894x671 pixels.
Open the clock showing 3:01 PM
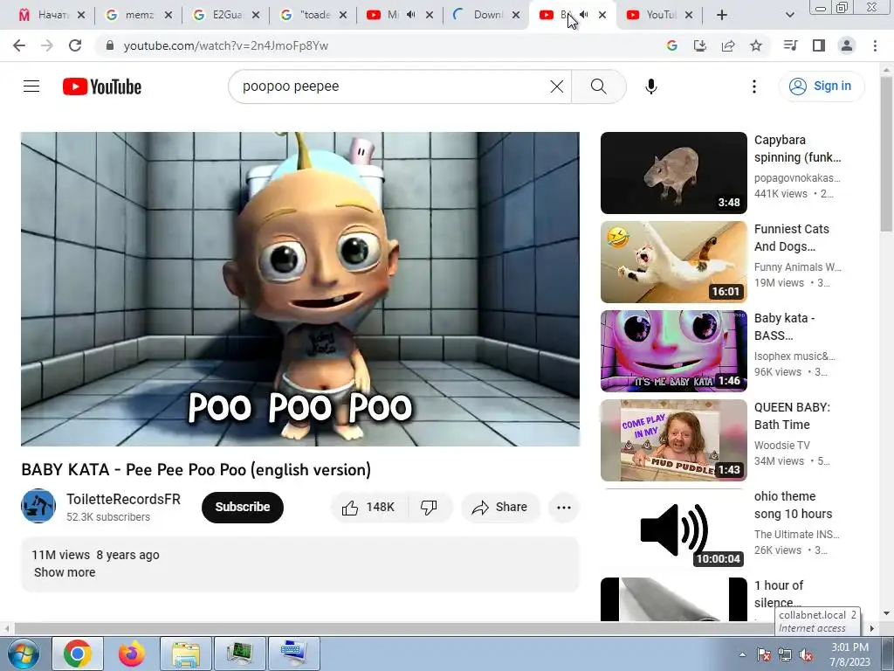coord(849,654)
